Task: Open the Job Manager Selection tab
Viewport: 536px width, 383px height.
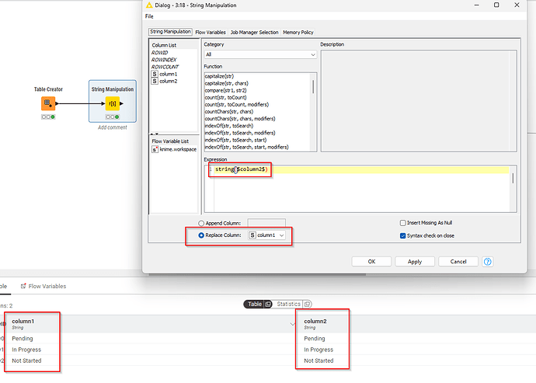Action: [254, 32]
